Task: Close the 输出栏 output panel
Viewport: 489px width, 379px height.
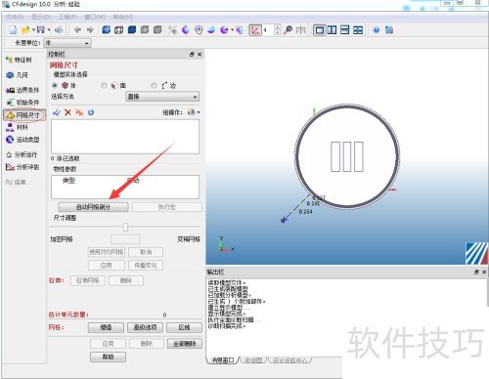Action: click(x=484, y=272)
